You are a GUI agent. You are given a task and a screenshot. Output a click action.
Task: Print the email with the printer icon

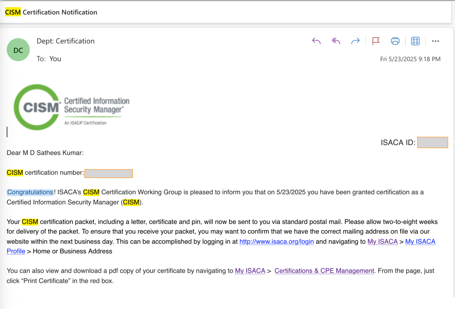tap(395, 41)
